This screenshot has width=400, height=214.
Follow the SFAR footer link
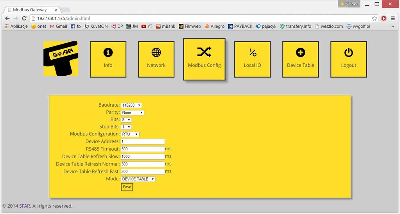25,206
